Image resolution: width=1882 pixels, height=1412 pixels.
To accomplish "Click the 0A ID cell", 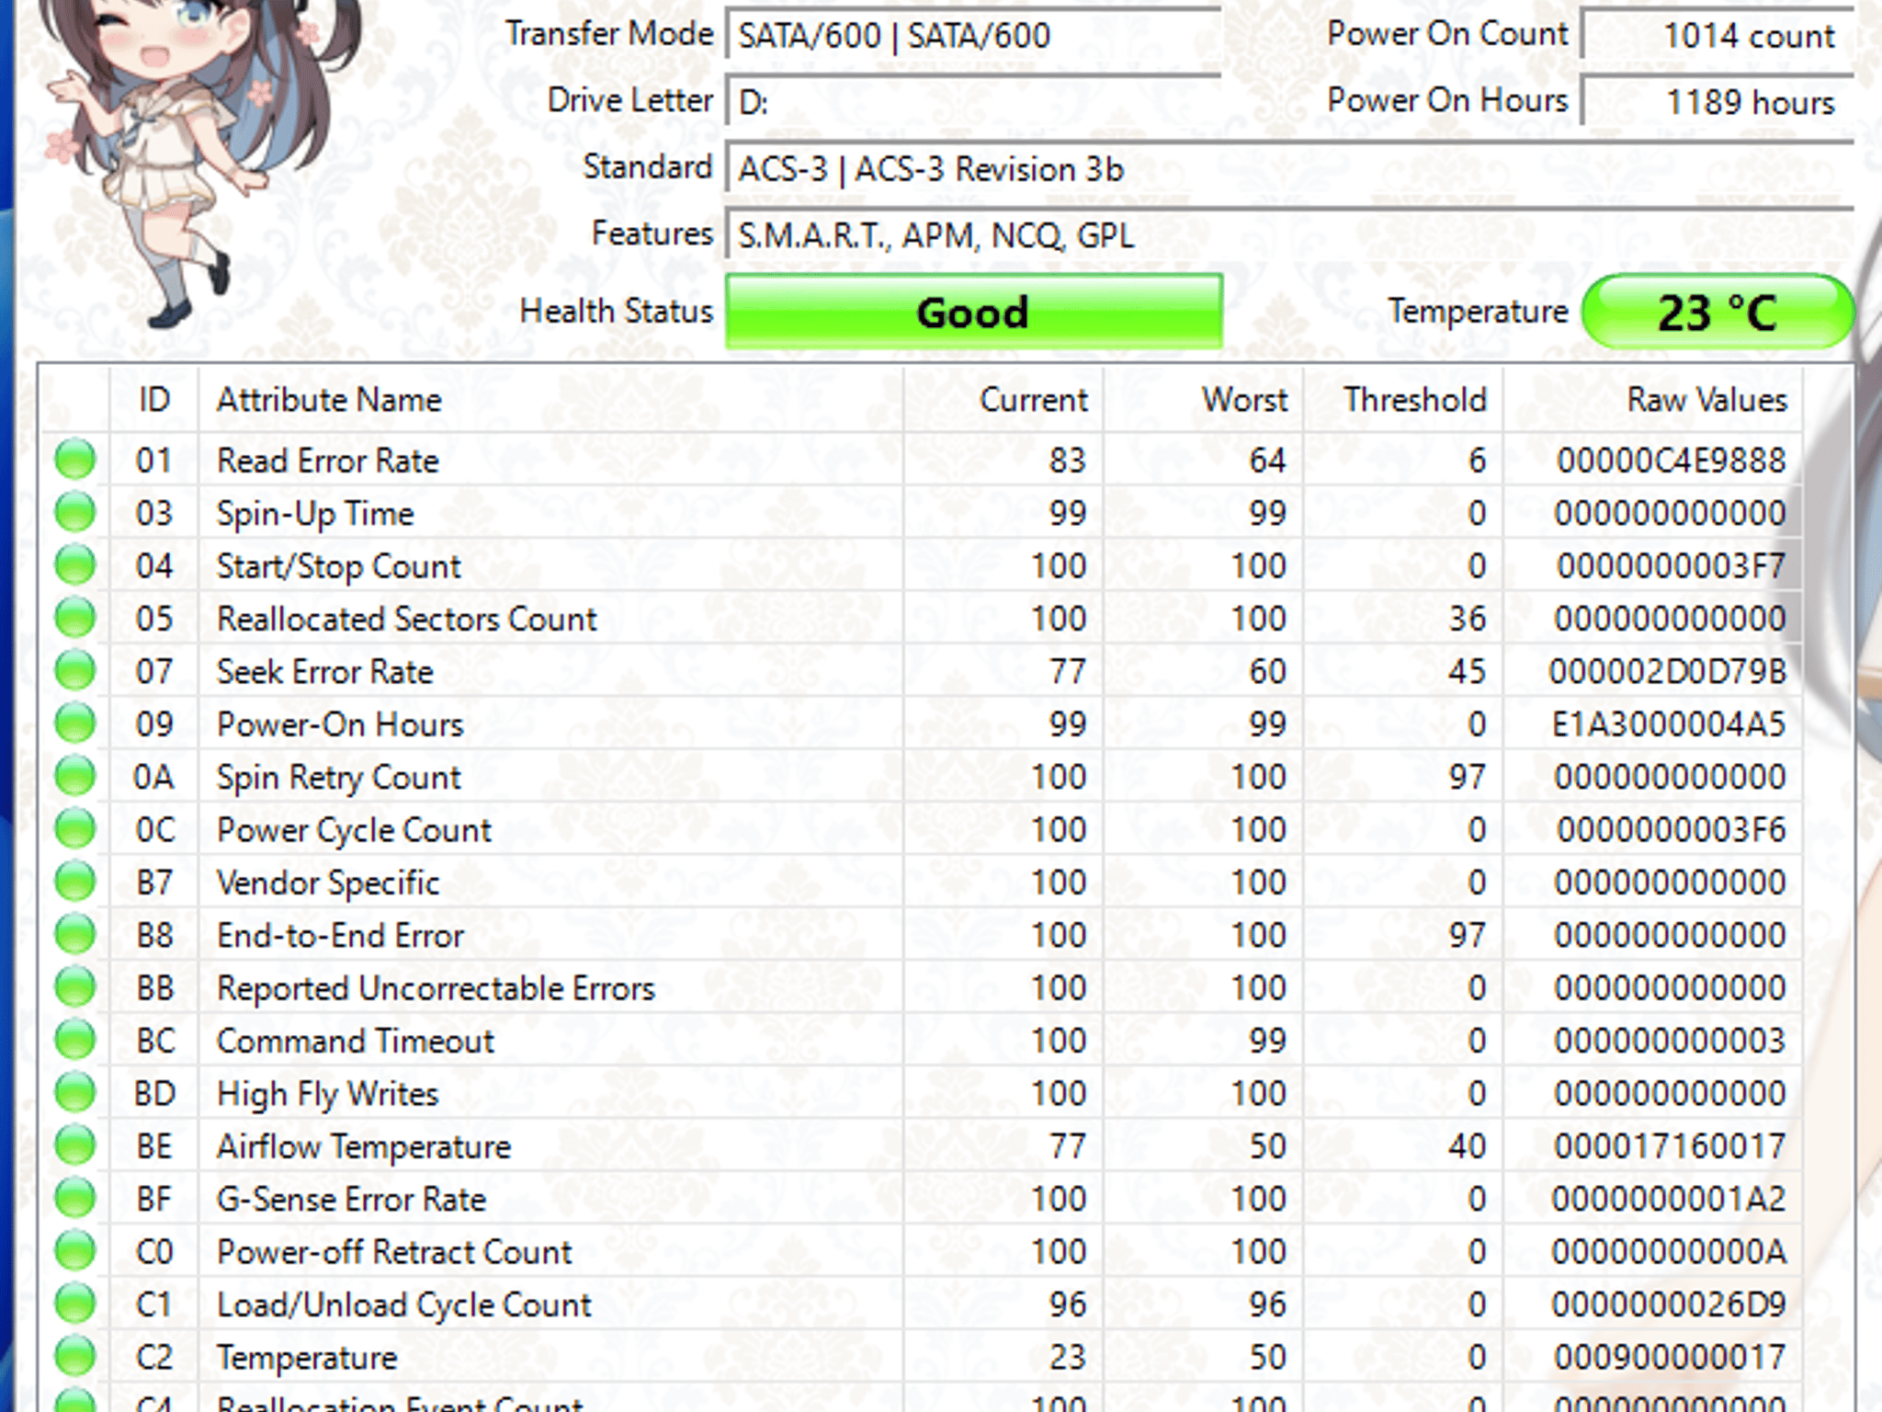I will pos(153,778).
